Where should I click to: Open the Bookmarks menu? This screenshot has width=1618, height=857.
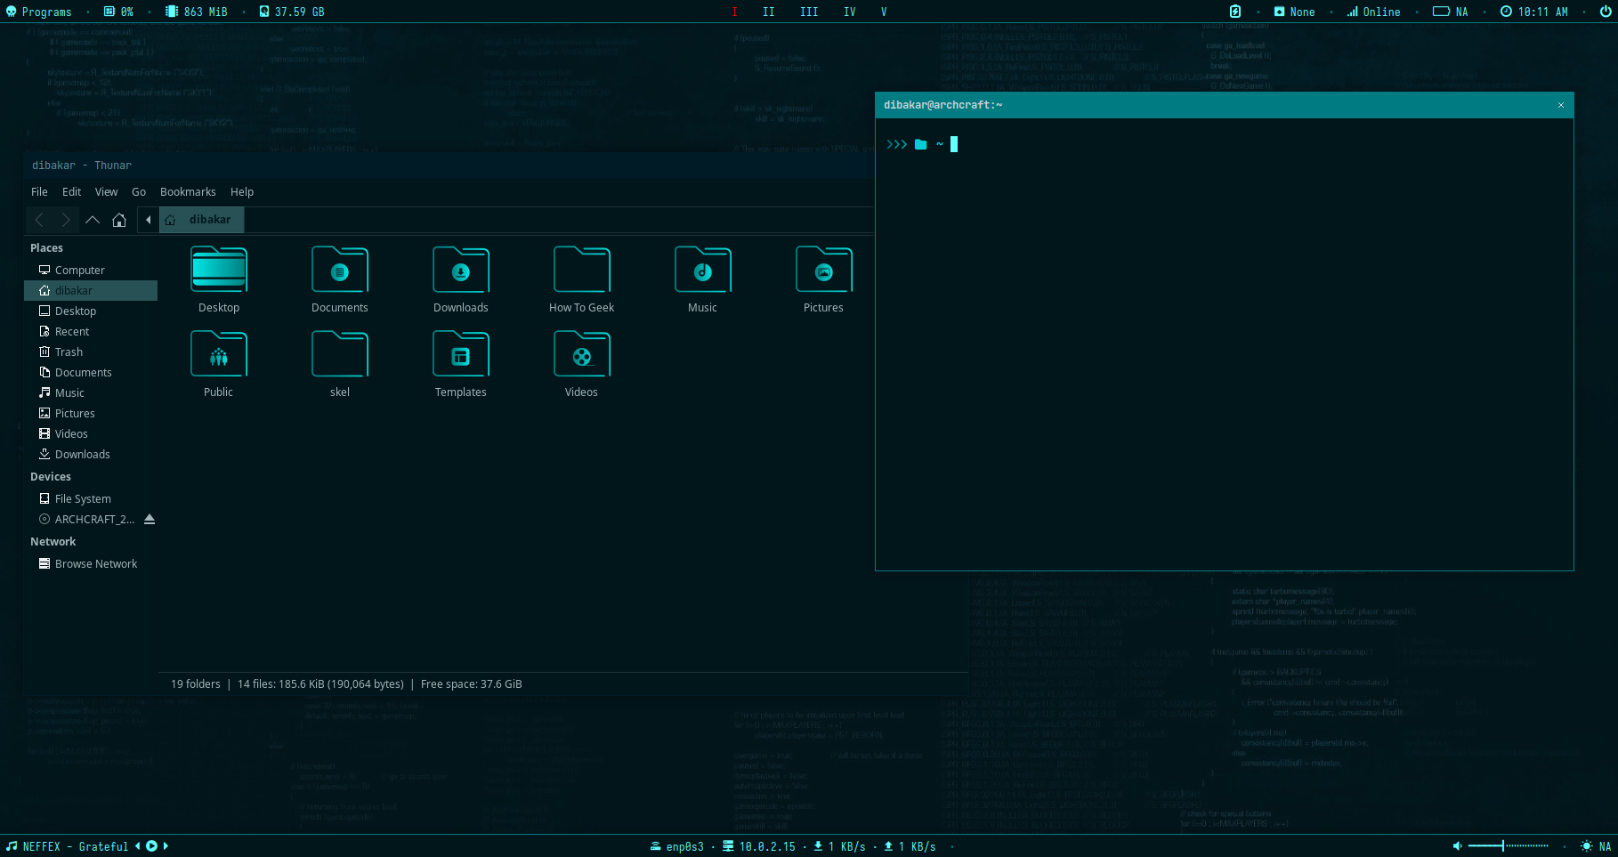pos(188,192)
